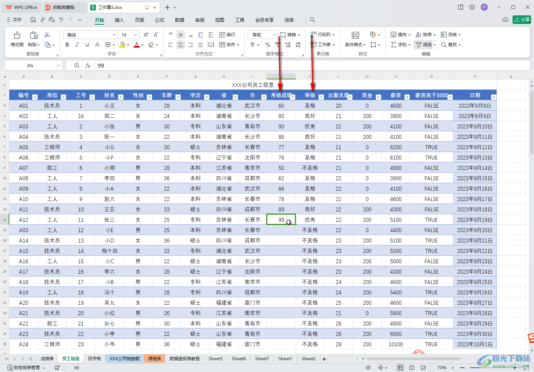The height and width of the screenshot is (372, 534).
Task: Switch to Page Layout view in status bar
Action: pos(412,368)
